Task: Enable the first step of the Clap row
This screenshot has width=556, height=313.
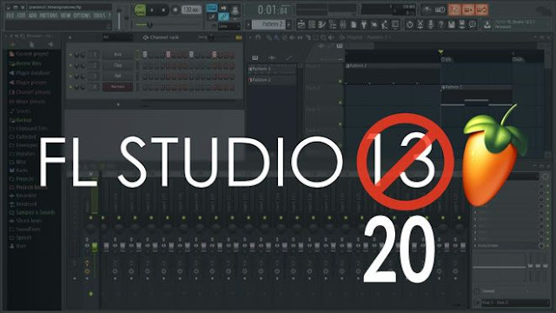Action: [x=145, y=66]
